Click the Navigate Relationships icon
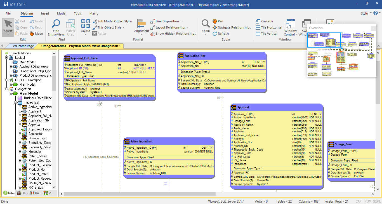Image resolution: width=382 pixels, height=204 pixels. pyautogui.click(x=215, y=27)
